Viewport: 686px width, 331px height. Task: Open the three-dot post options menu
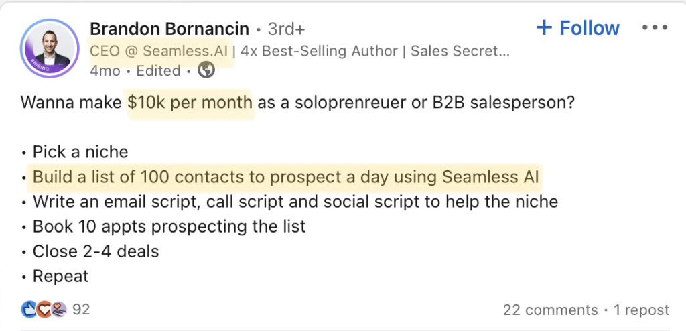pyautogui.click(x=655, y=28)
